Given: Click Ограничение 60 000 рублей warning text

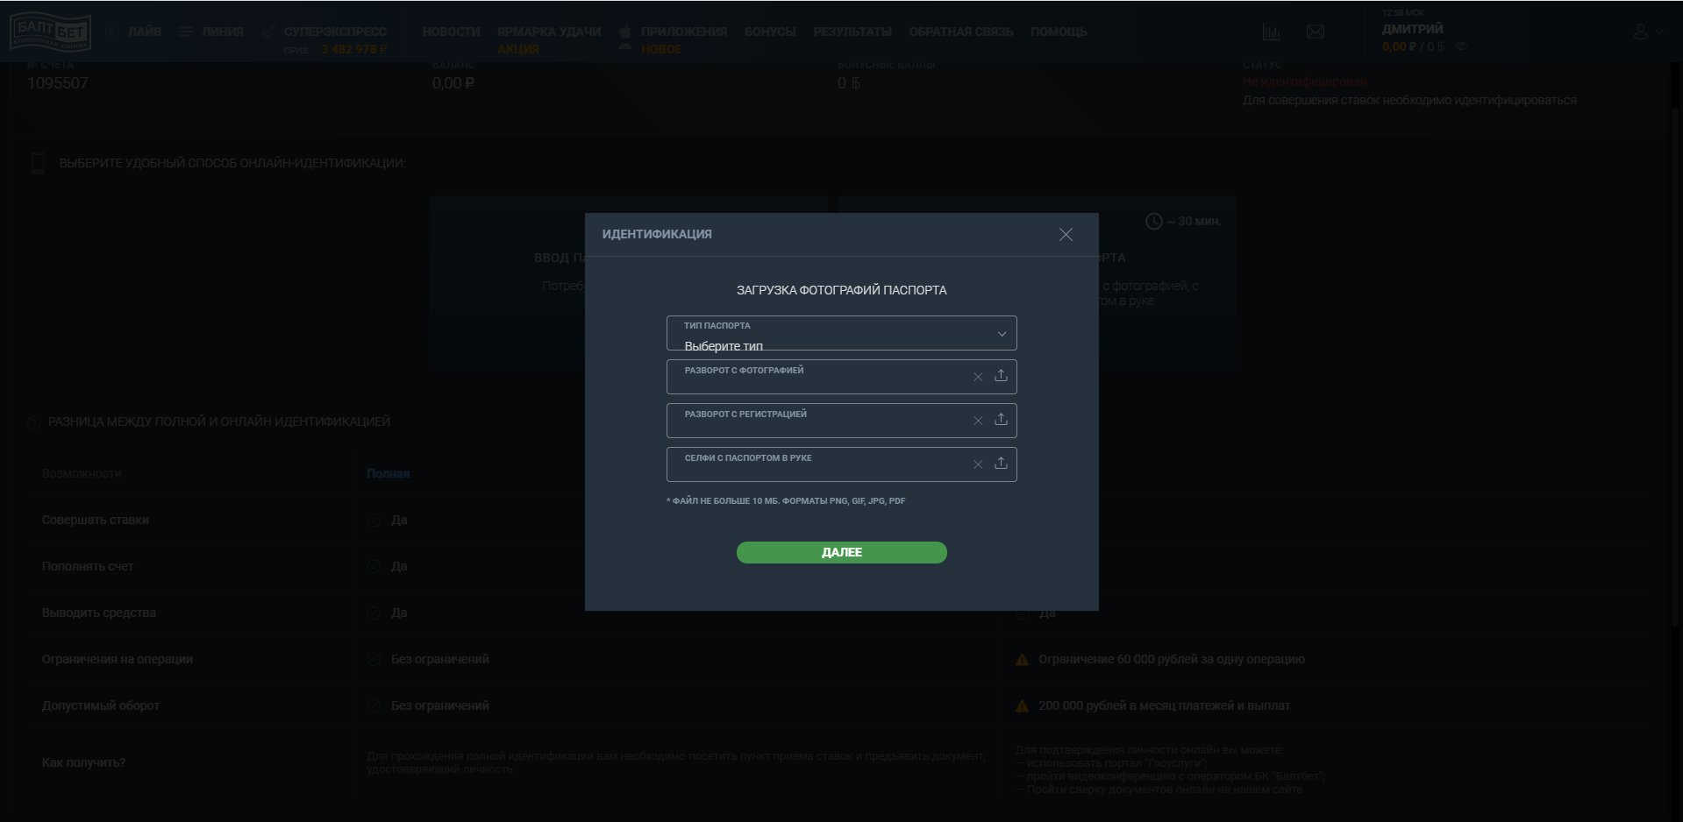Looking at the screenshot, I should click(x=1172, y=659).
